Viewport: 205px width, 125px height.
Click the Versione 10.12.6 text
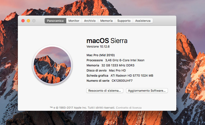tap(98, 47)
